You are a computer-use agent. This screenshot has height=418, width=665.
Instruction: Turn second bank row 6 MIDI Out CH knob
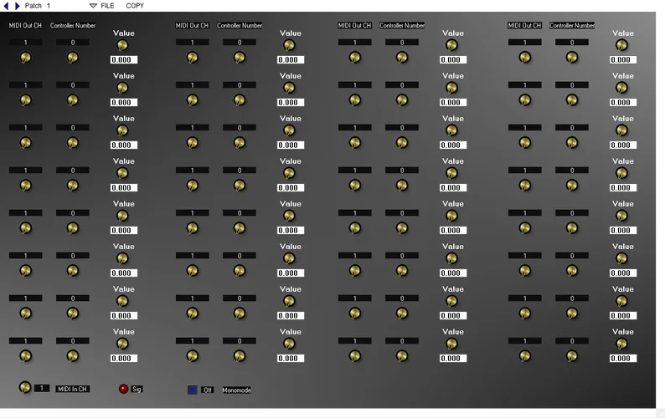[192, 271]
